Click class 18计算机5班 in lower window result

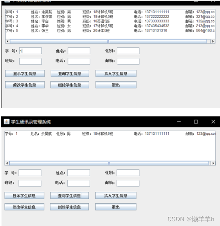pos(103,134)
